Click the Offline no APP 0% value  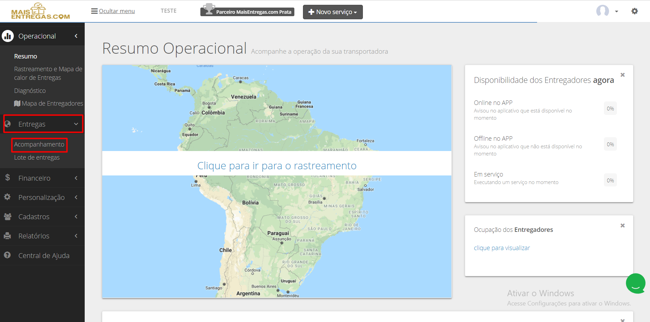pos(610,144)
